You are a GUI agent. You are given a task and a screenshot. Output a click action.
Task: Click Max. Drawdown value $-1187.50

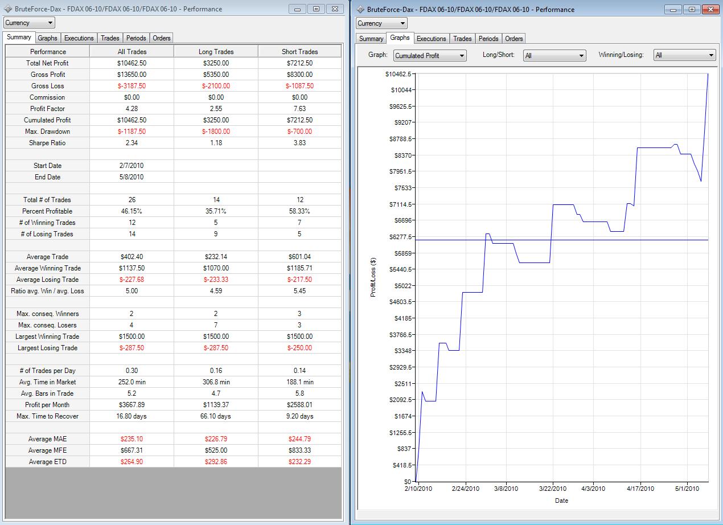click(x=132, y=131)
